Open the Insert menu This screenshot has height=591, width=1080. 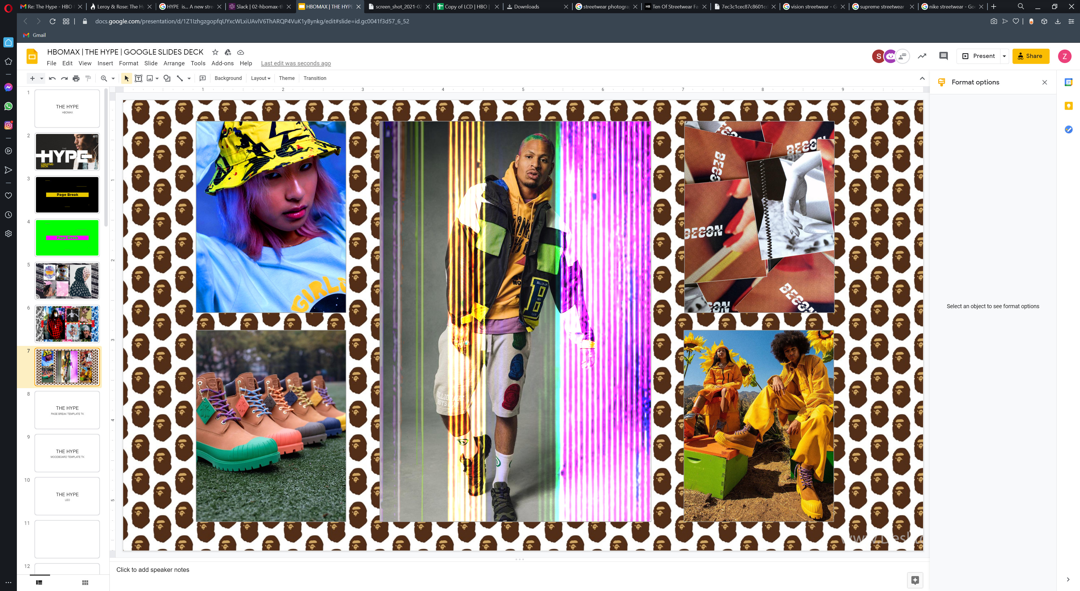click(105, 63)
